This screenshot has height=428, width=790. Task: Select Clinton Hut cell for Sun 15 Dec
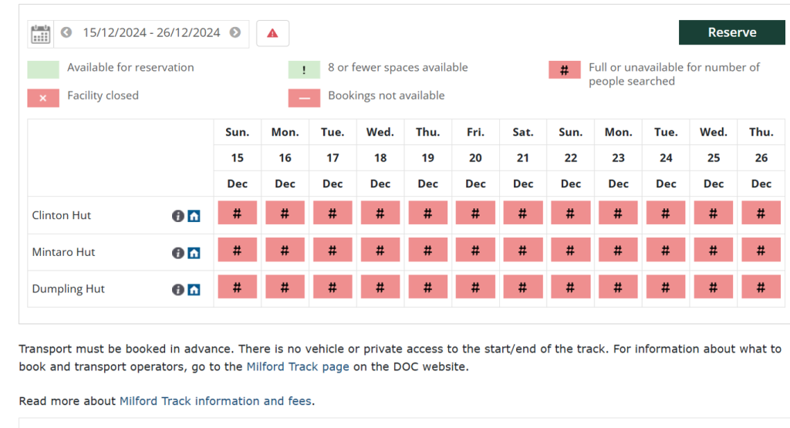(237, 214)
